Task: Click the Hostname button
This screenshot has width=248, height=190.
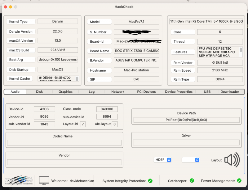Action: coord(99,70)
